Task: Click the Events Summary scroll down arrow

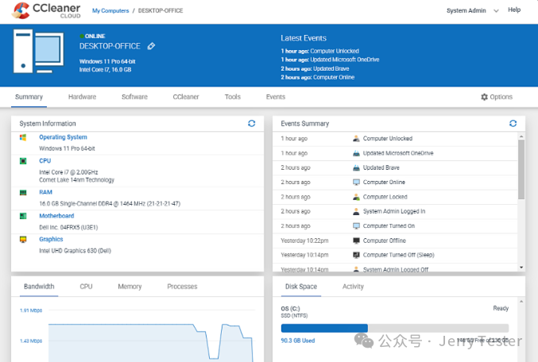Action: click(x=521, y=268)
